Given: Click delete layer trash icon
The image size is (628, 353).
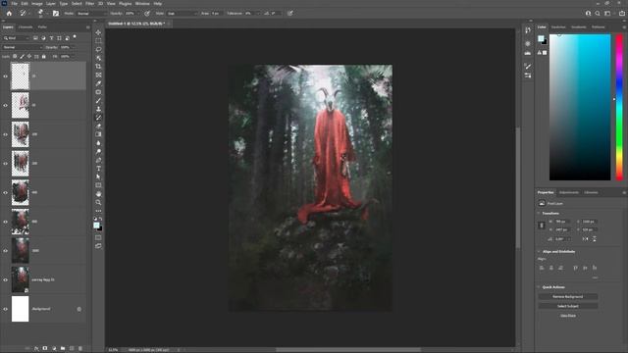Looking at the screenshot, I should (80, 349).
